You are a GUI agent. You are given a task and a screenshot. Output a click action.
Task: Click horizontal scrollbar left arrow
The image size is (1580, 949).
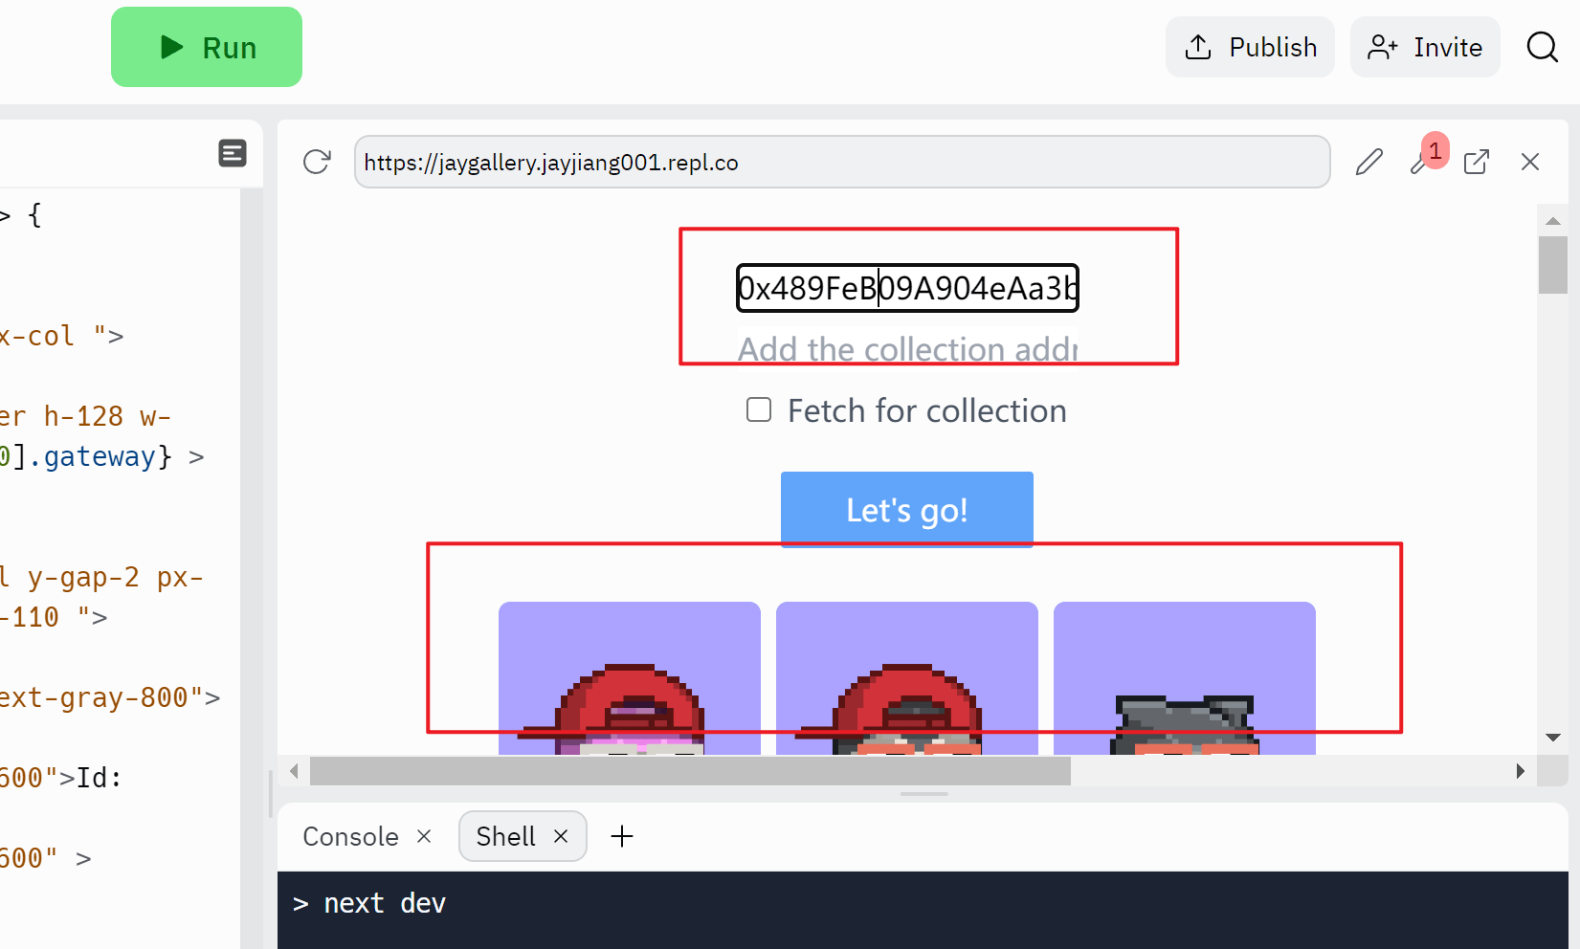pos(294,771)
